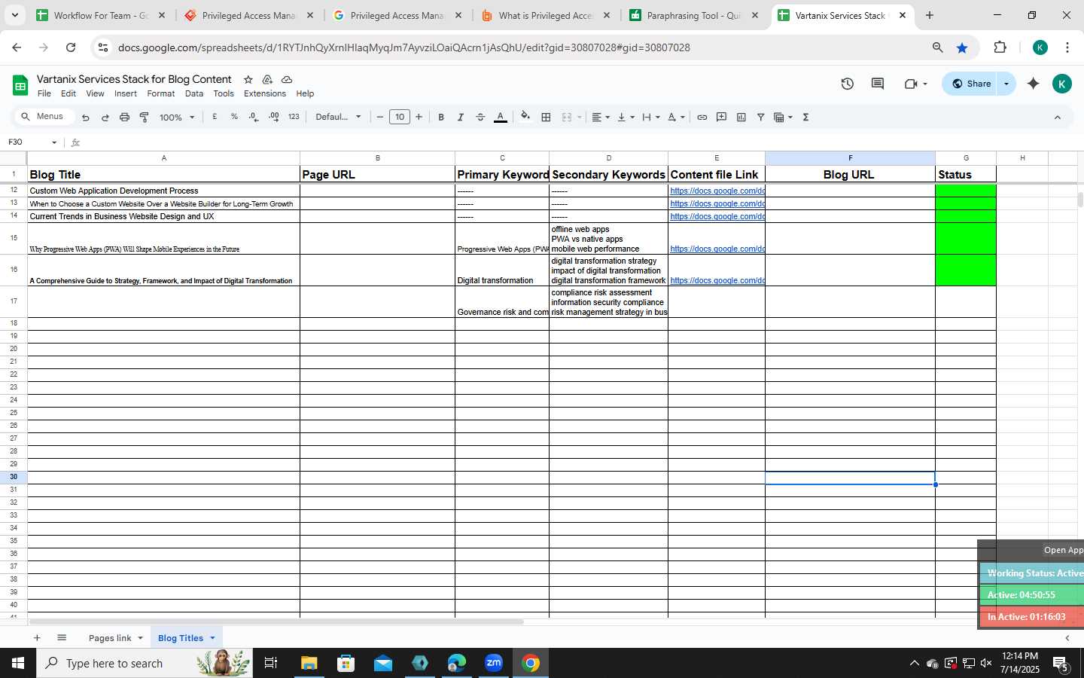Open Google Sheets home icon
This screenshot has width=1084, height=678.
click(x=20, y=85)
